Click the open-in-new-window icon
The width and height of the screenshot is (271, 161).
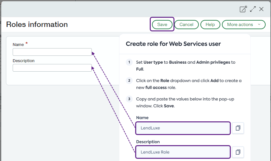[x=243, y=9]
